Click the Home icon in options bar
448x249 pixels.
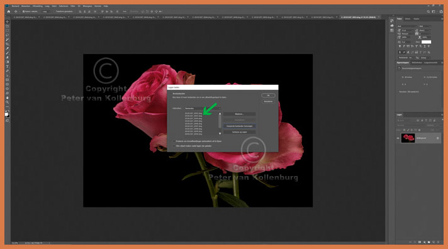9,12
